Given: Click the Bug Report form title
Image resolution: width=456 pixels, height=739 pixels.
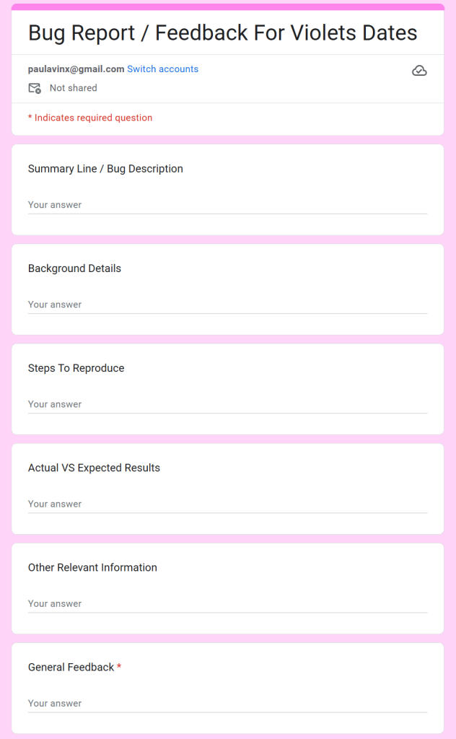Looking at the screenshot, I should click(x=222, y=33).
